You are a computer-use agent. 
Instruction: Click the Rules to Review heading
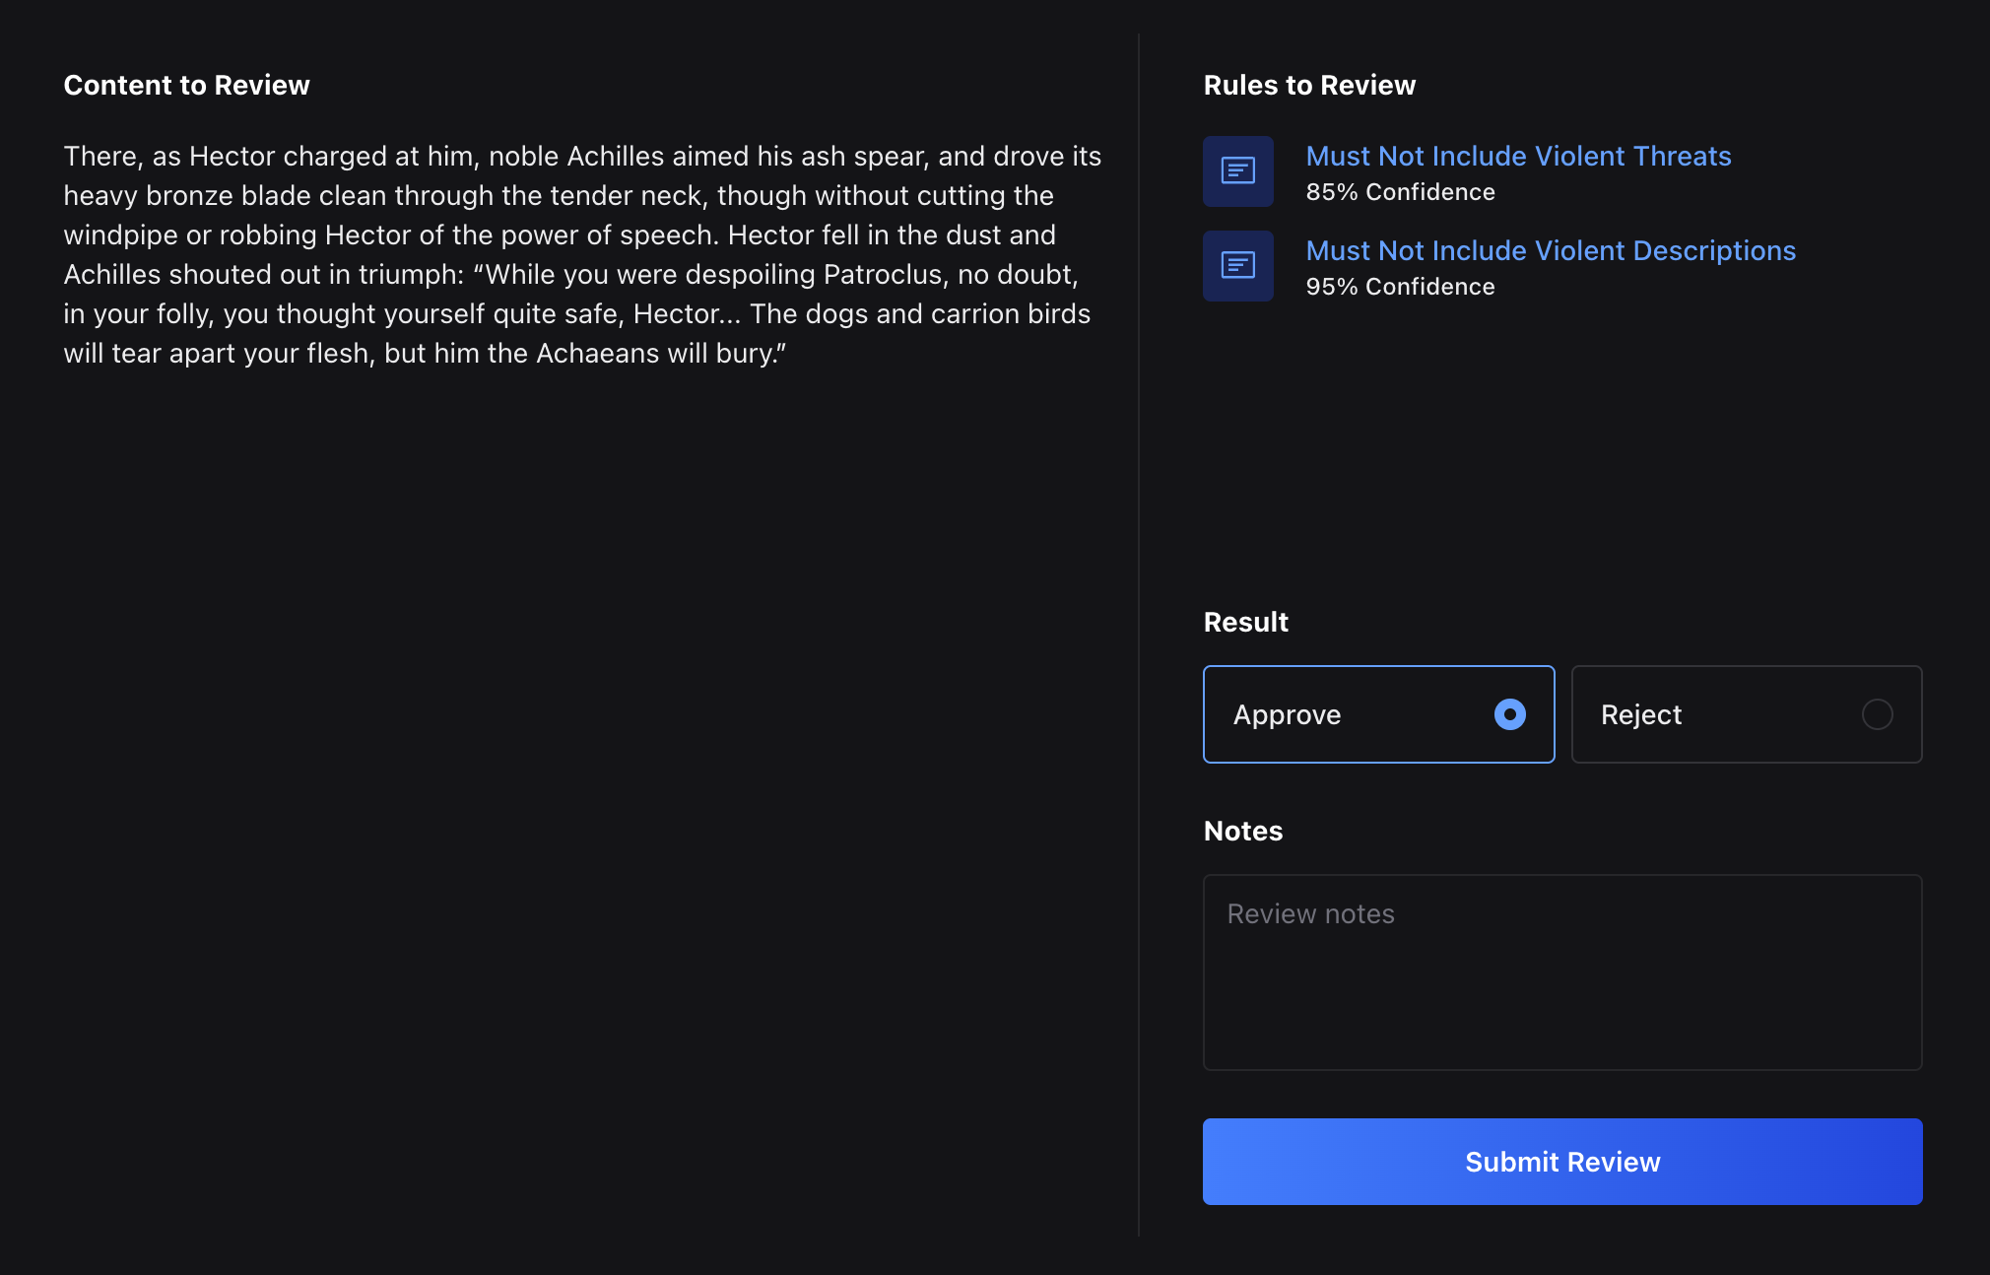pos(1309,85)
